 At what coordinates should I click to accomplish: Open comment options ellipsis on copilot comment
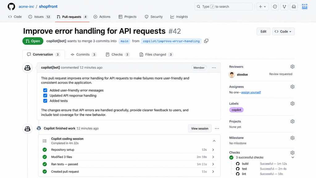click(214, 68)
